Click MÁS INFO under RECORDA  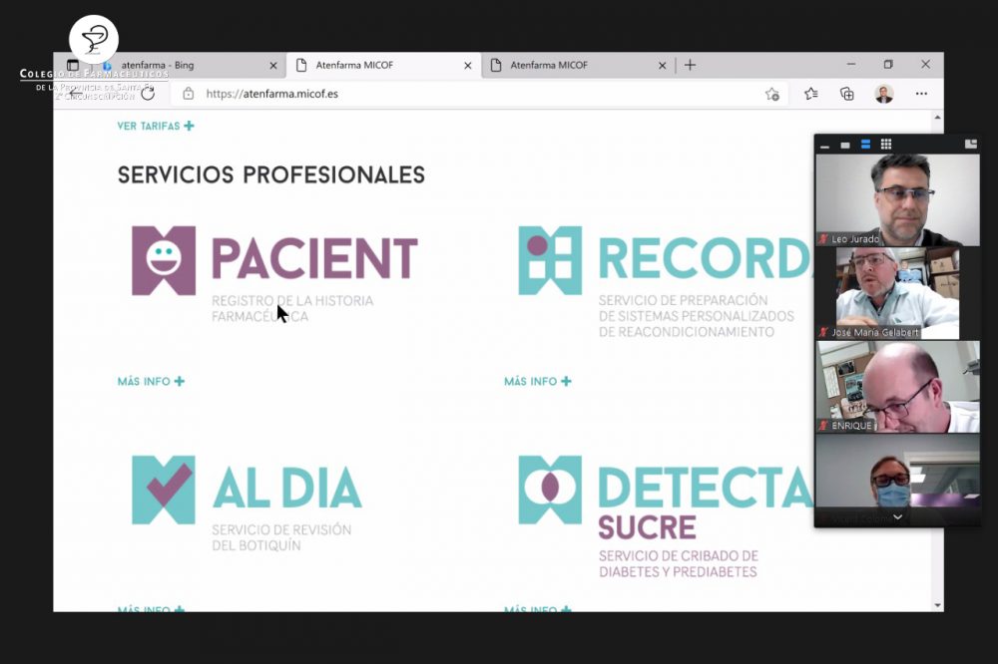pos(538,381)
